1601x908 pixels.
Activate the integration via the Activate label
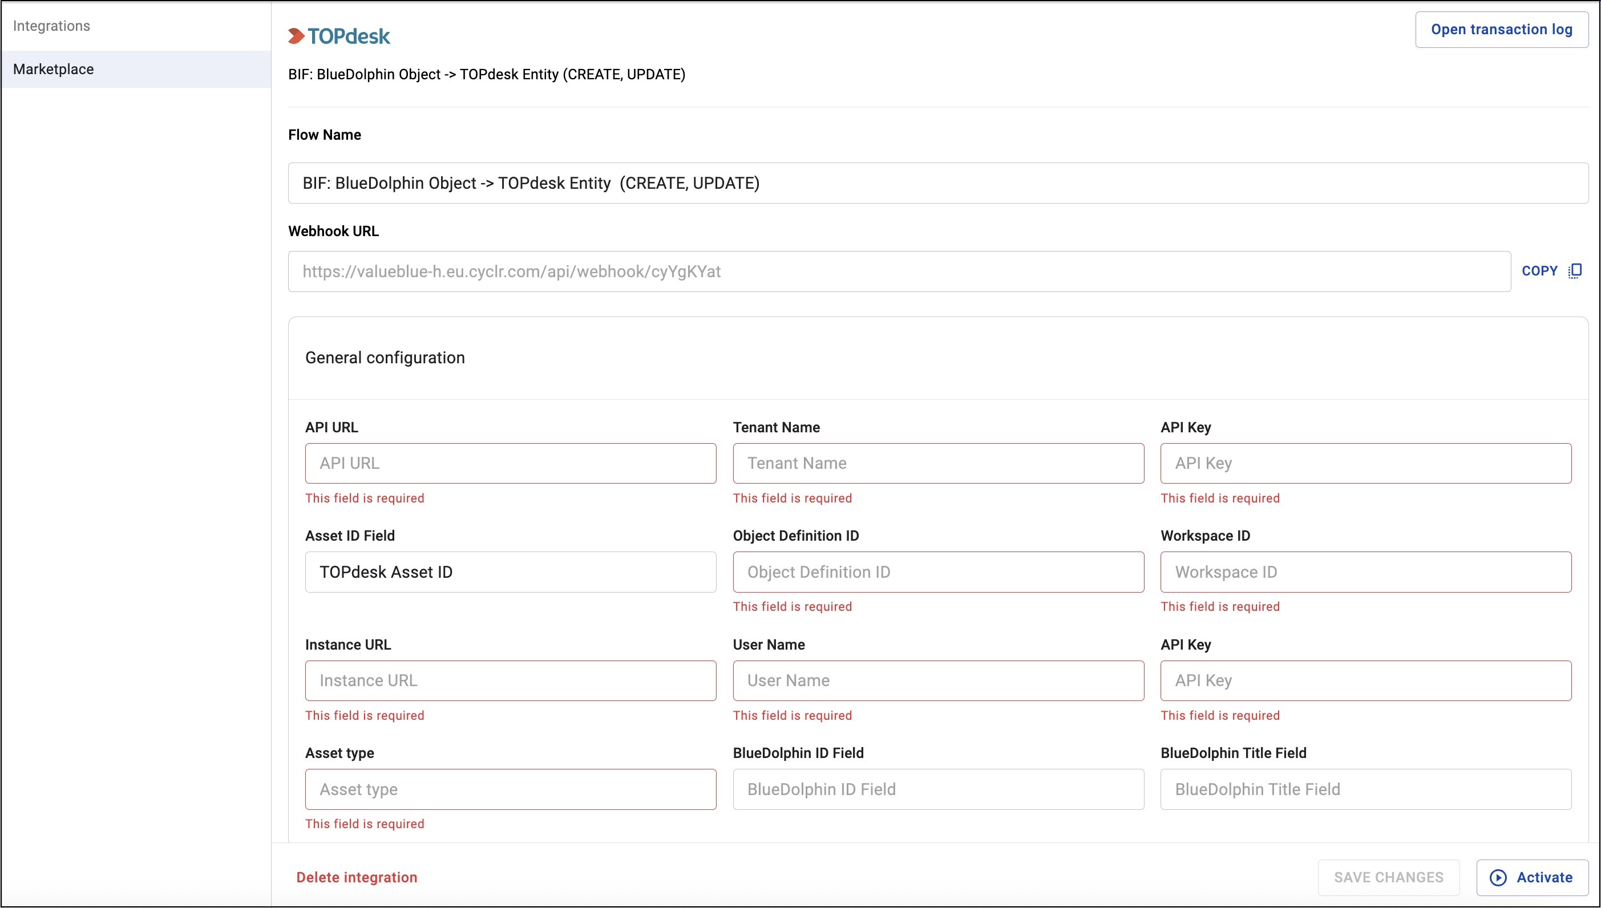click(x=1545, y=877)
